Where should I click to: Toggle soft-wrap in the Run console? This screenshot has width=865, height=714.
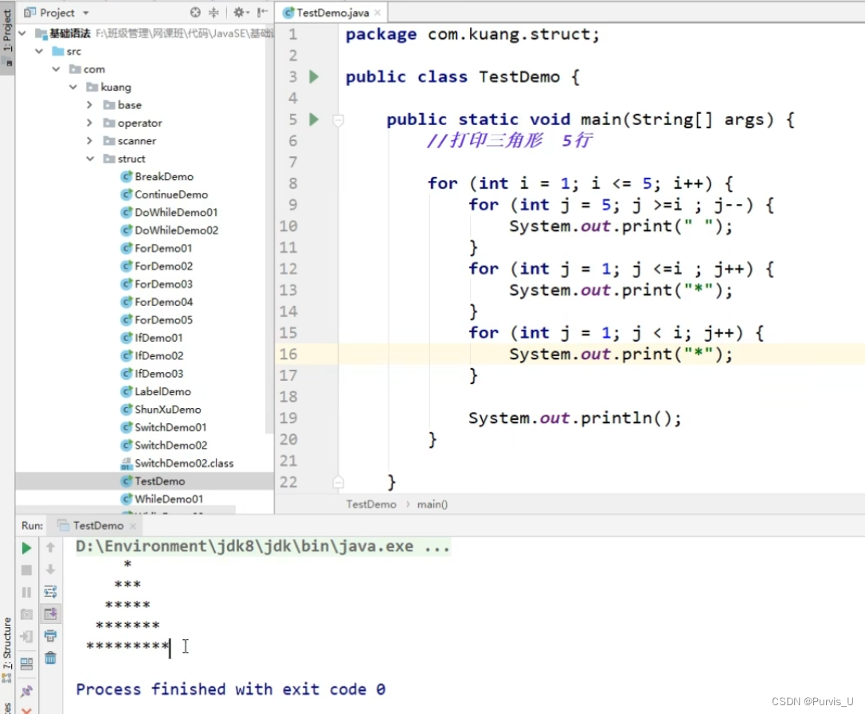point(50,592)
